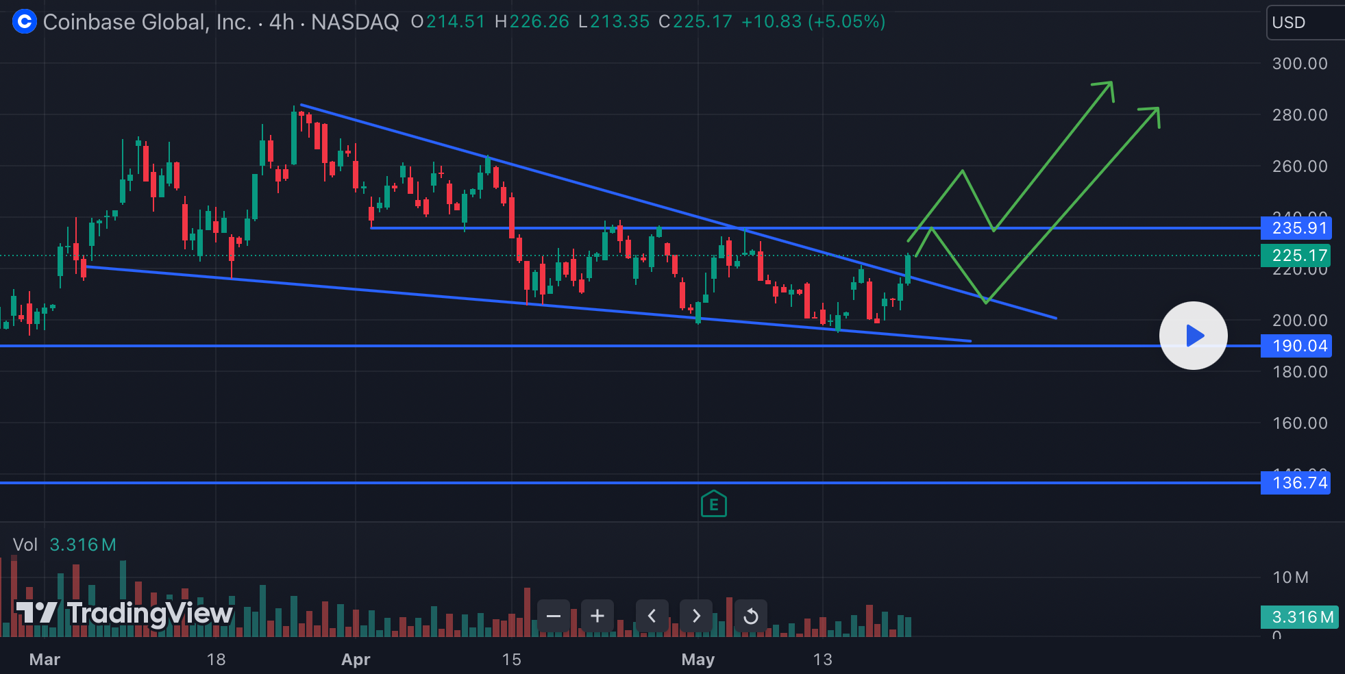Click the closing price value C225.17

695,22
